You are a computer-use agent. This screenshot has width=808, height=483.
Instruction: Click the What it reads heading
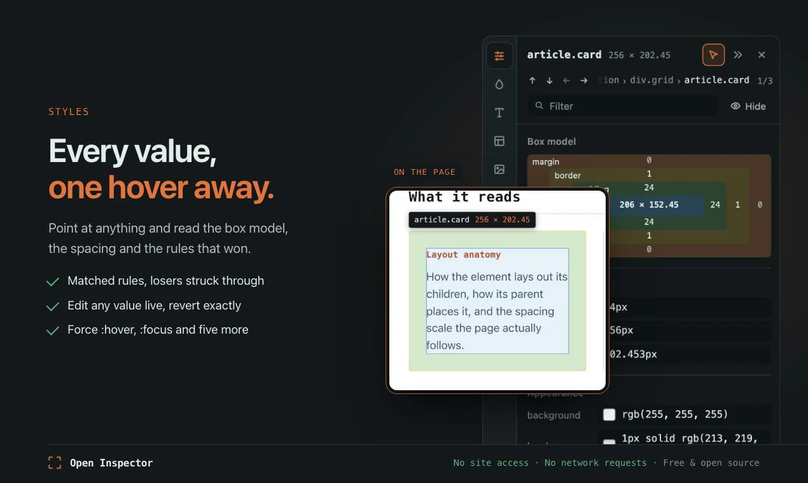[464, 197]
